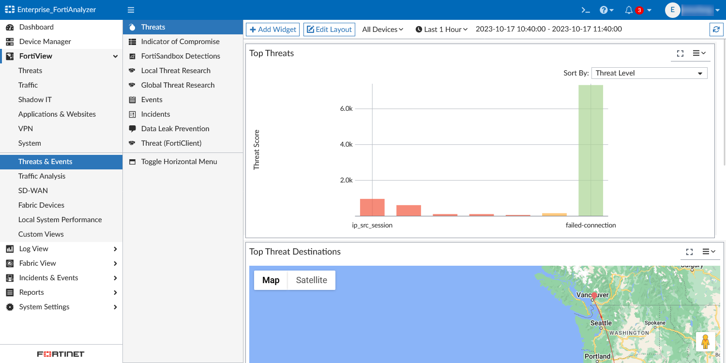
Task: Maximize the Top Threat Destinations widget
Action: (690, 252)
